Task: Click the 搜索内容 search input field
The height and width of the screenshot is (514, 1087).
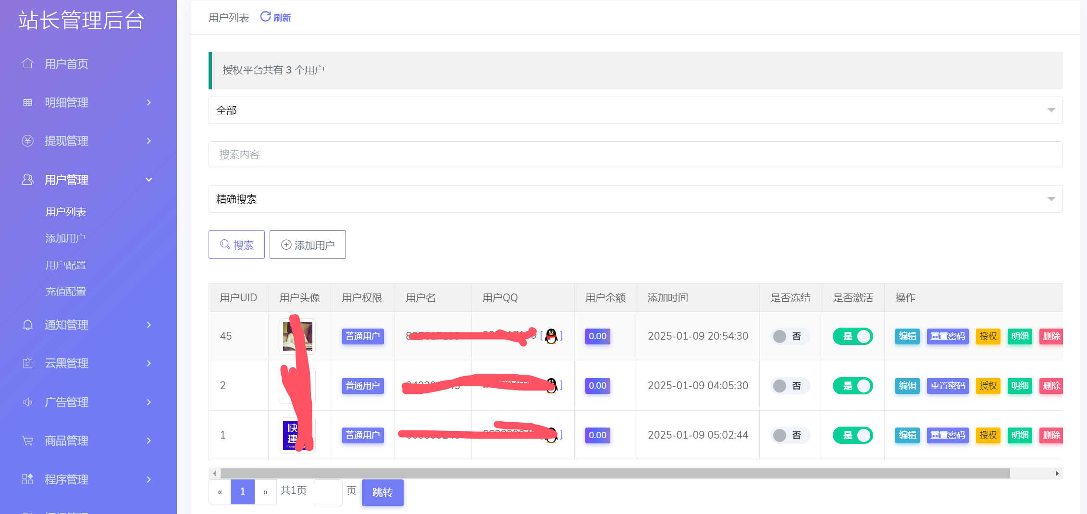Action: coord(635,155)
